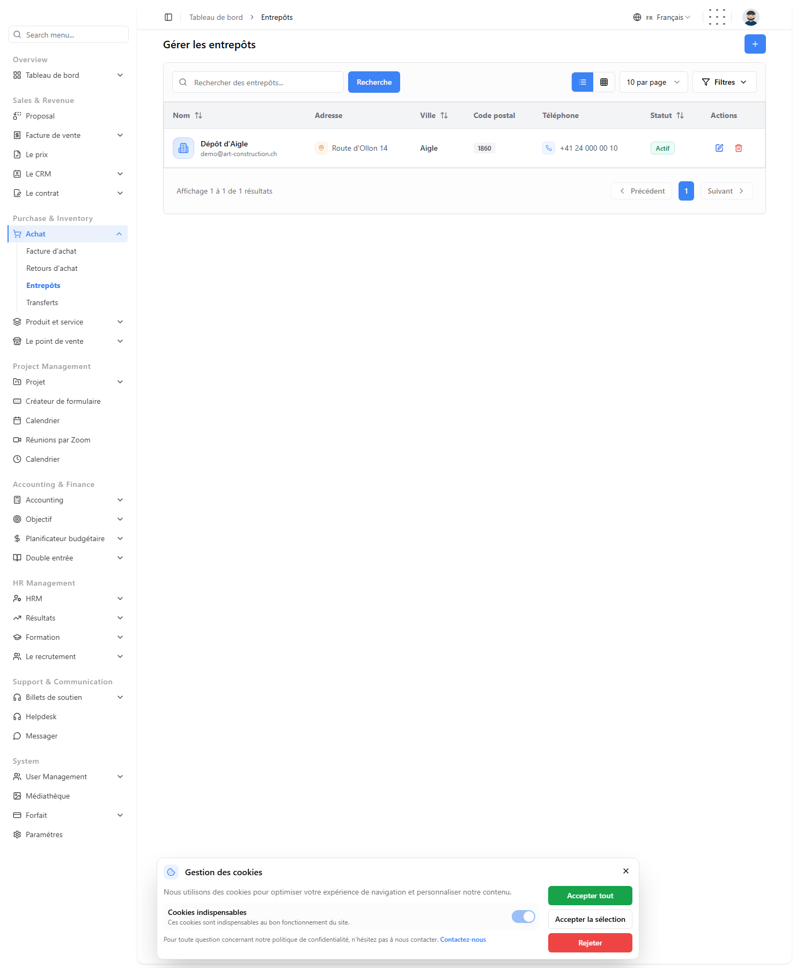Expand the Filtres dropdown
Viewport: 796px width, 968px height.
coord(725,82)
